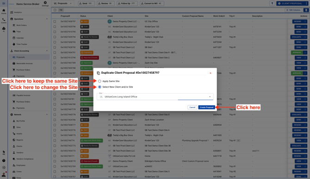Collapse the sidebar with top-left icon

coord(4,3)
